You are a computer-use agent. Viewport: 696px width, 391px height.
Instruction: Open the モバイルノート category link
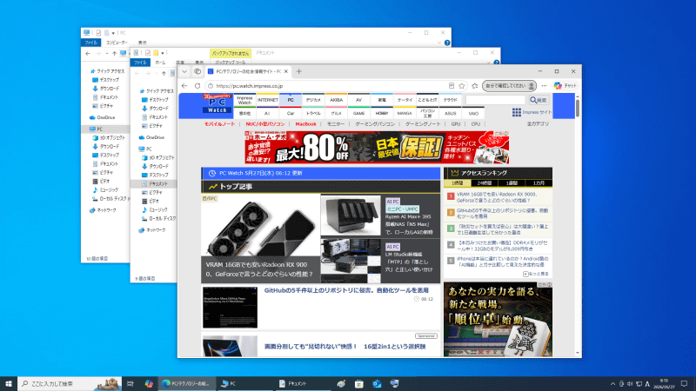pos(219,124)
